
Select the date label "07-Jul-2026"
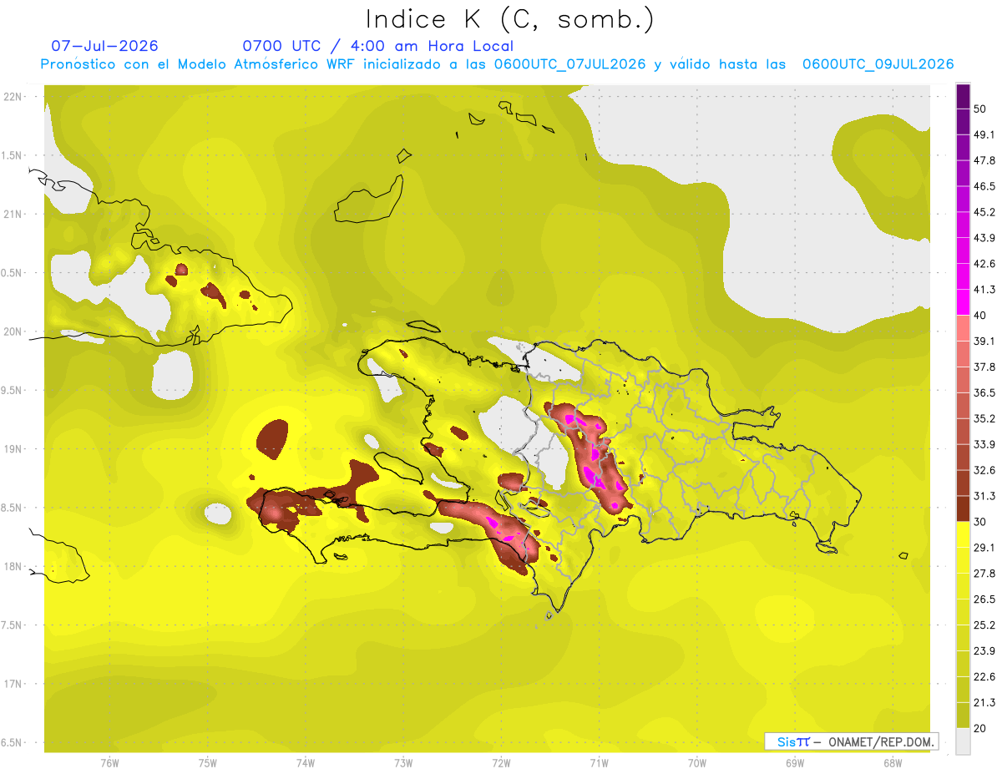pos(105,46)
